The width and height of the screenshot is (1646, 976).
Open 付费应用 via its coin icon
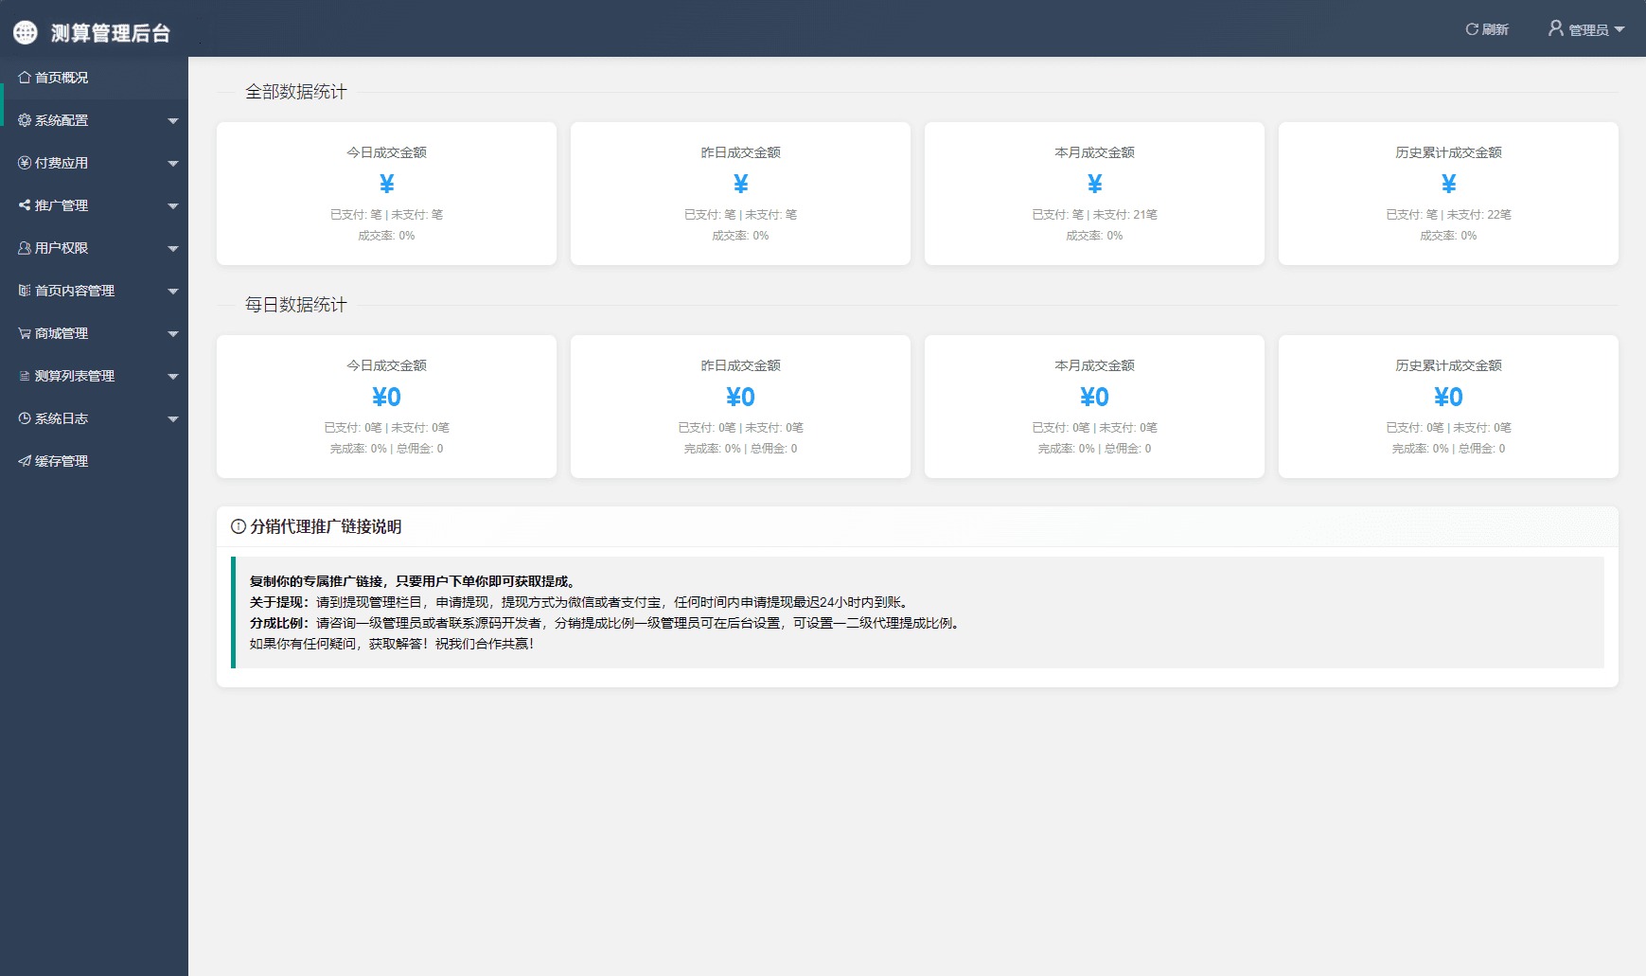click(x=27, y=163)
